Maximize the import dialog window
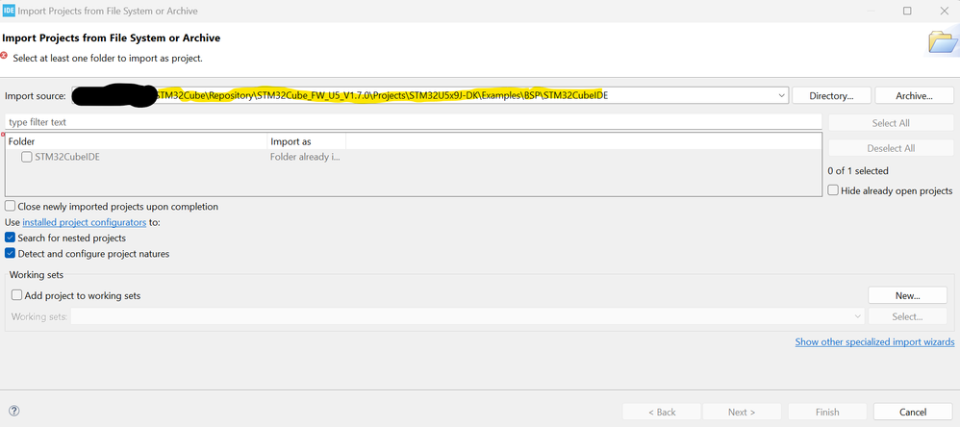 point(907,11)
